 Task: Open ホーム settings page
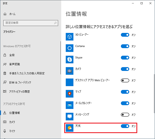(12, 14)
